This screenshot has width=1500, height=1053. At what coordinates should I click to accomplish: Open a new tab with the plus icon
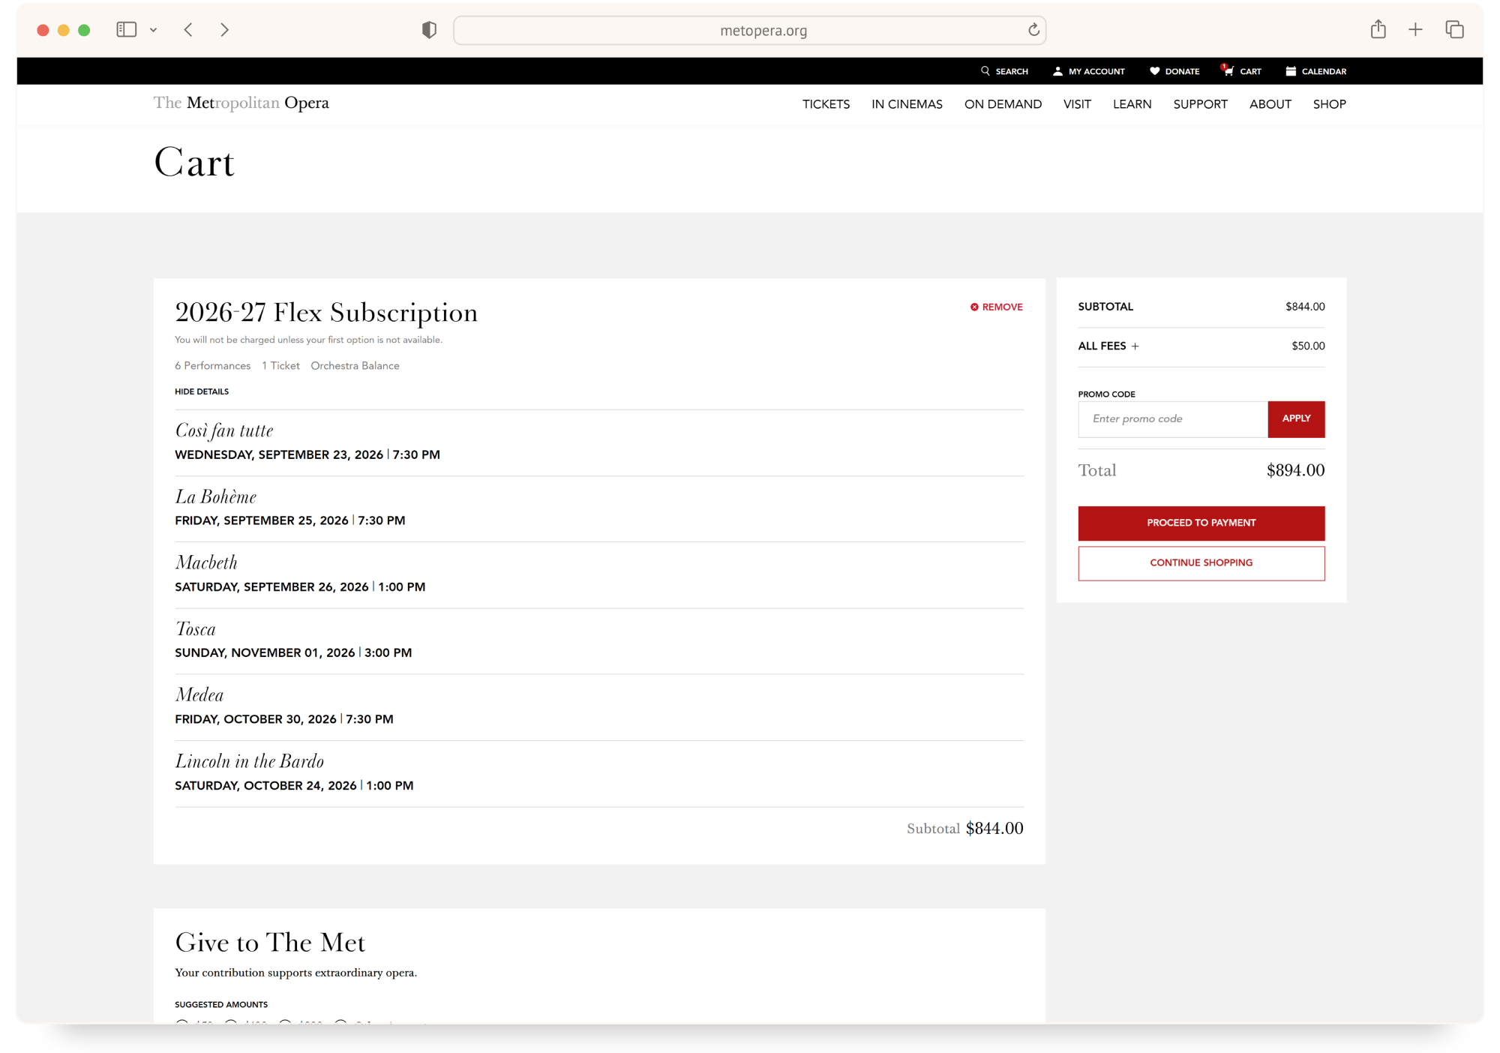pos(1415,29)
